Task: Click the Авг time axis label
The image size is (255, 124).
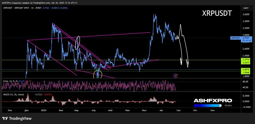Action: click(161, 110)
